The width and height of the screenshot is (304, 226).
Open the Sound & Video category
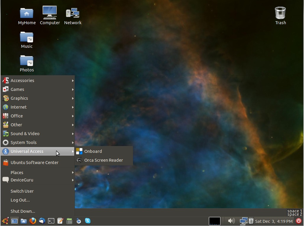click(x=38, y=134)
